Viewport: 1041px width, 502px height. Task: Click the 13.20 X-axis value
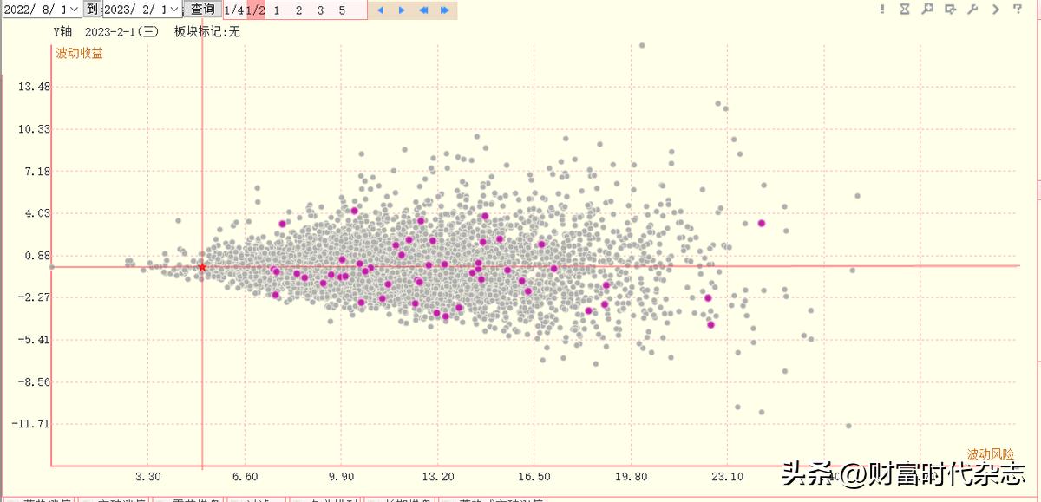tap(438, 477)
